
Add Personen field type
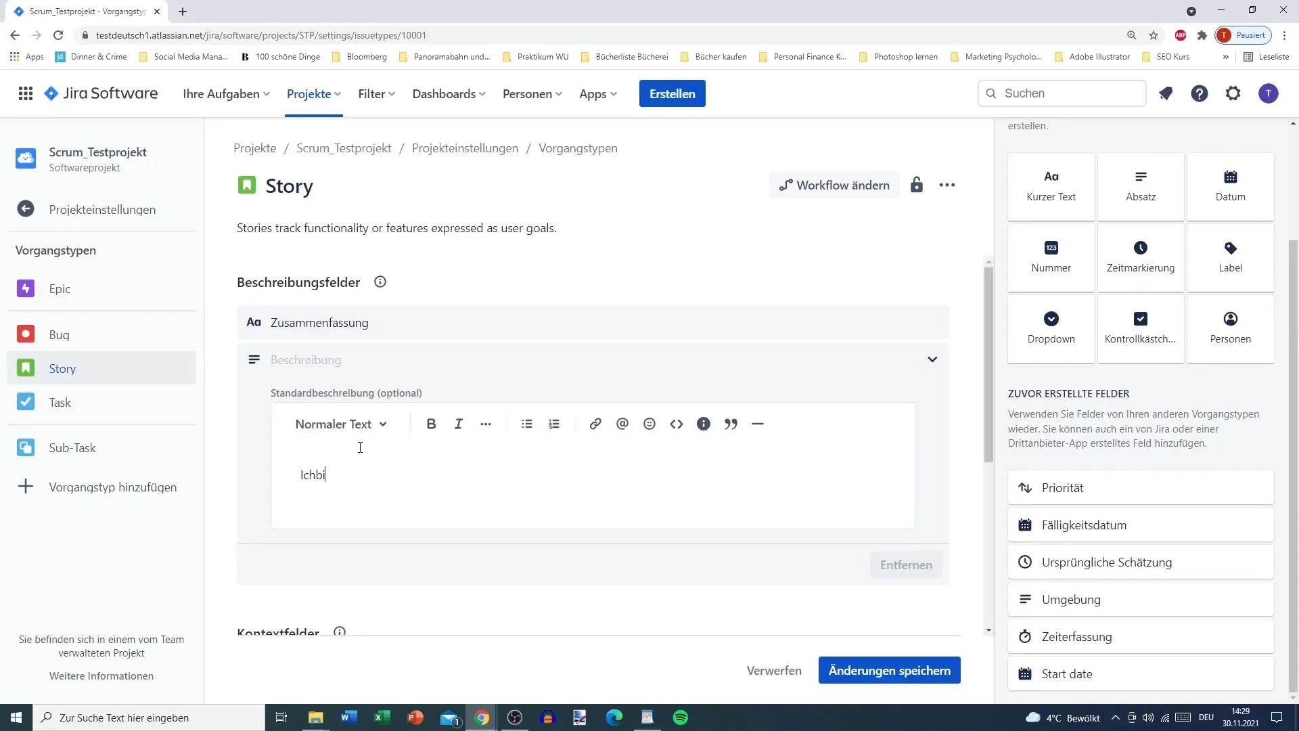click(1230, 328)
